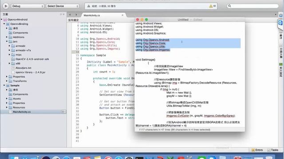Viewport: 284px width, 159px height.
Task: Click the search field in the toolbar
Action: 252,6
